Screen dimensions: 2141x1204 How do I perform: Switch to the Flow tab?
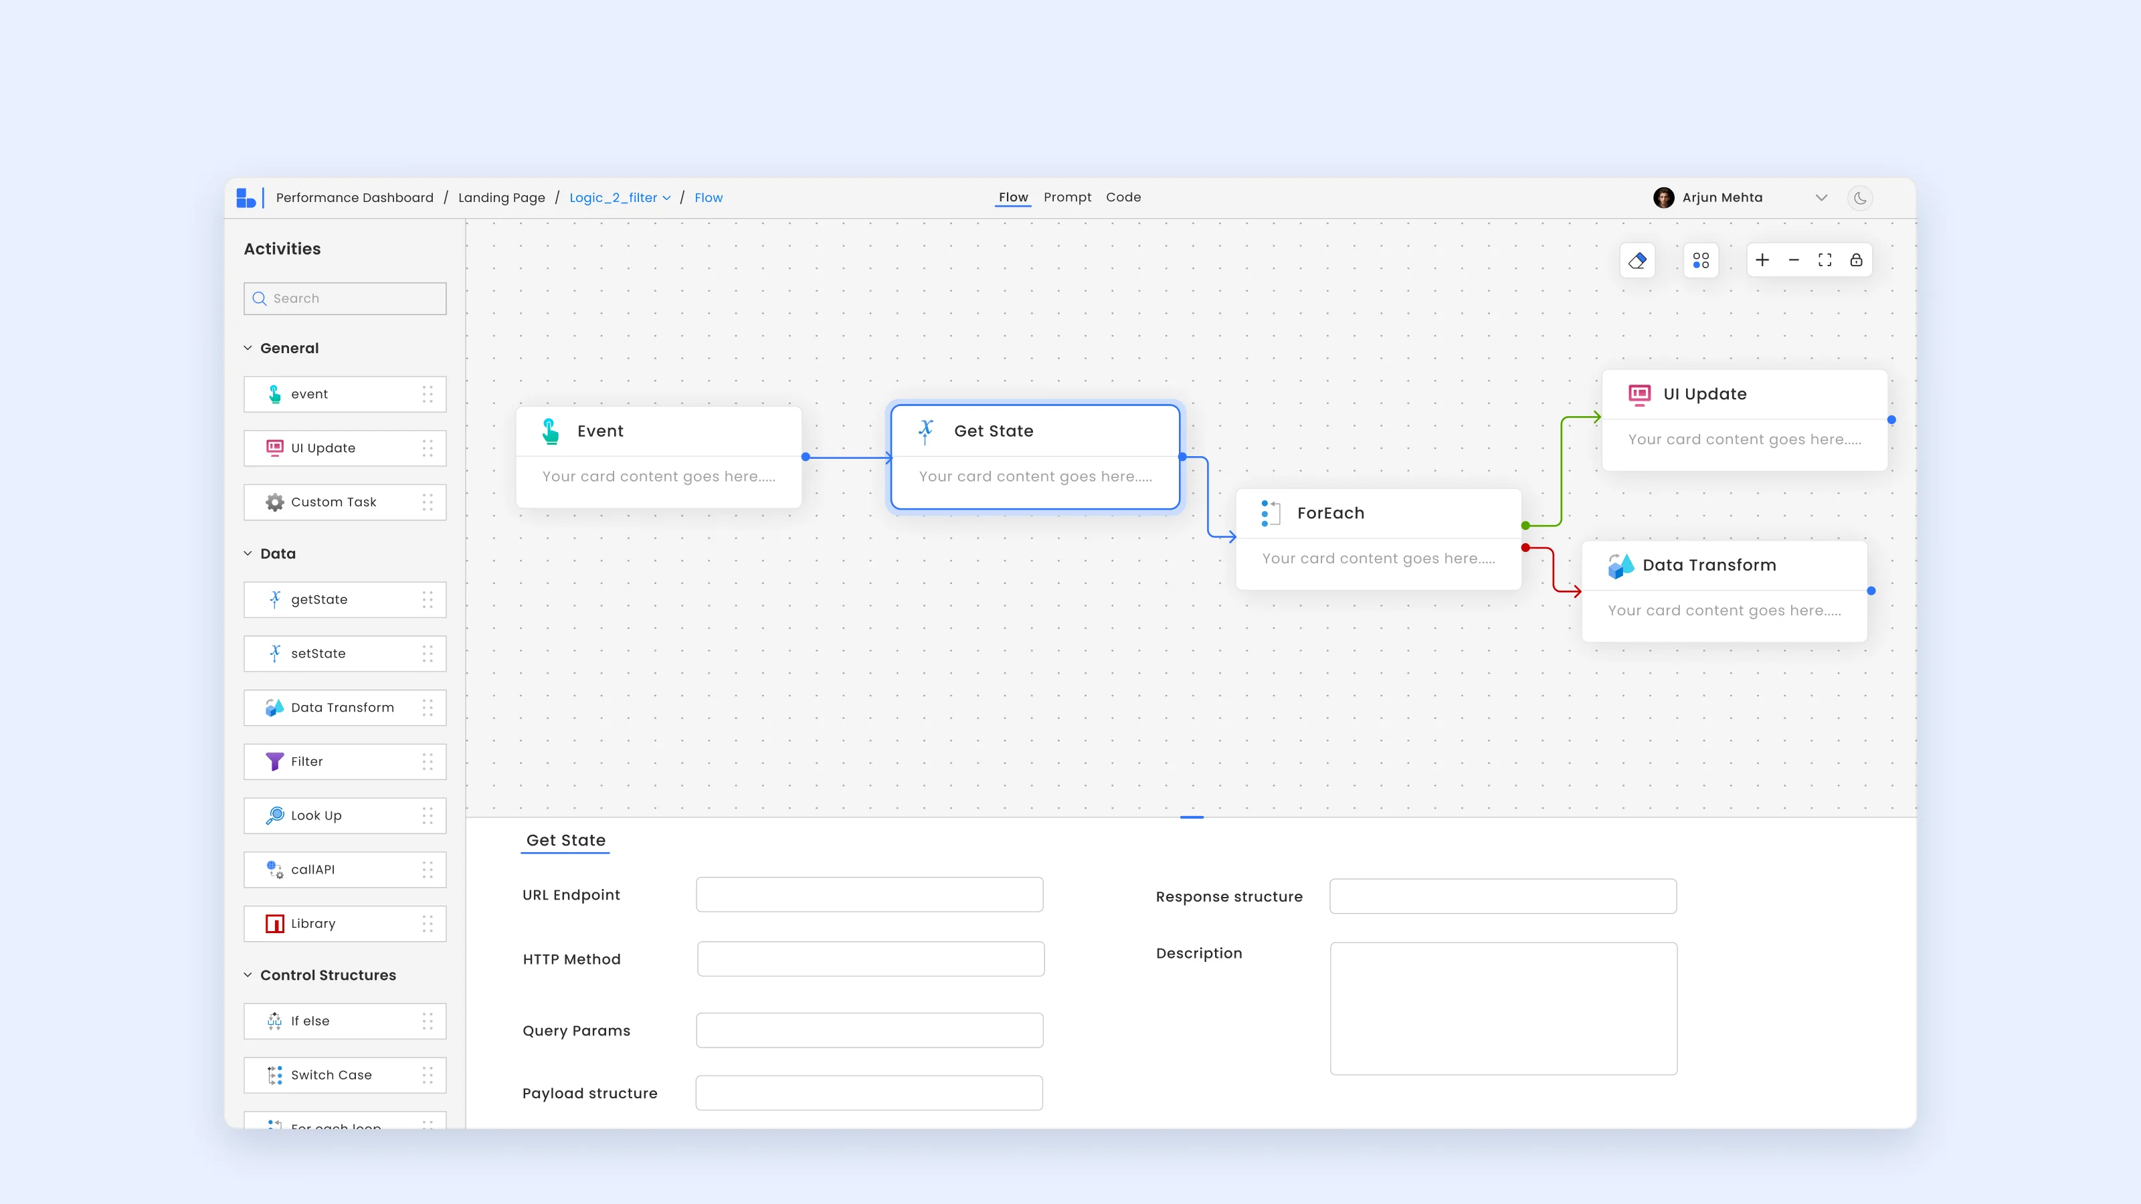point(1013,197)
